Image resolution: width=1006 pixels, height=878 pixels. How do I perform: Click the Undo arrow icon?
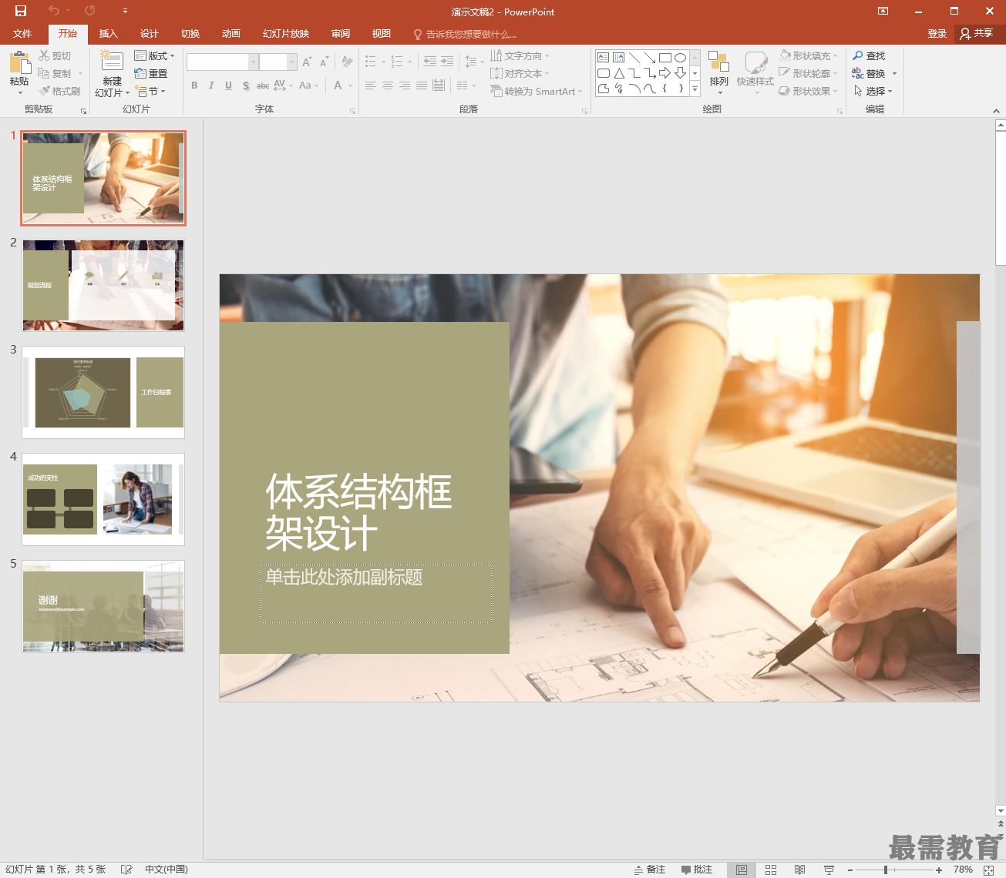[x=54, y=11]
